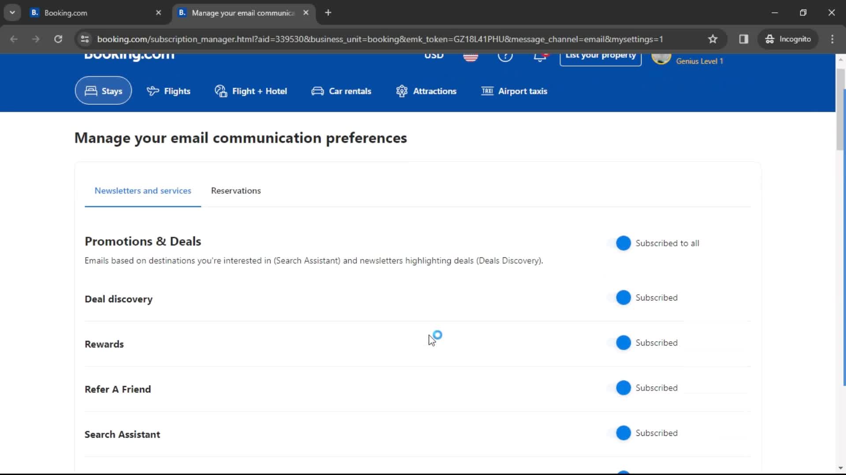Toggle Search Assistant subscription
846x475 pixels.
point(620,433)
